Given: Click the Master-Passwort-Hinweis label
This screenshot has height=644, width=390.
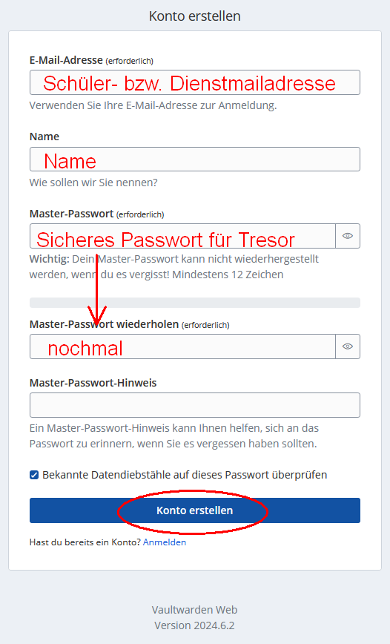Looking at the screenshot, I should pyautogui.click(x=93, y=383).
